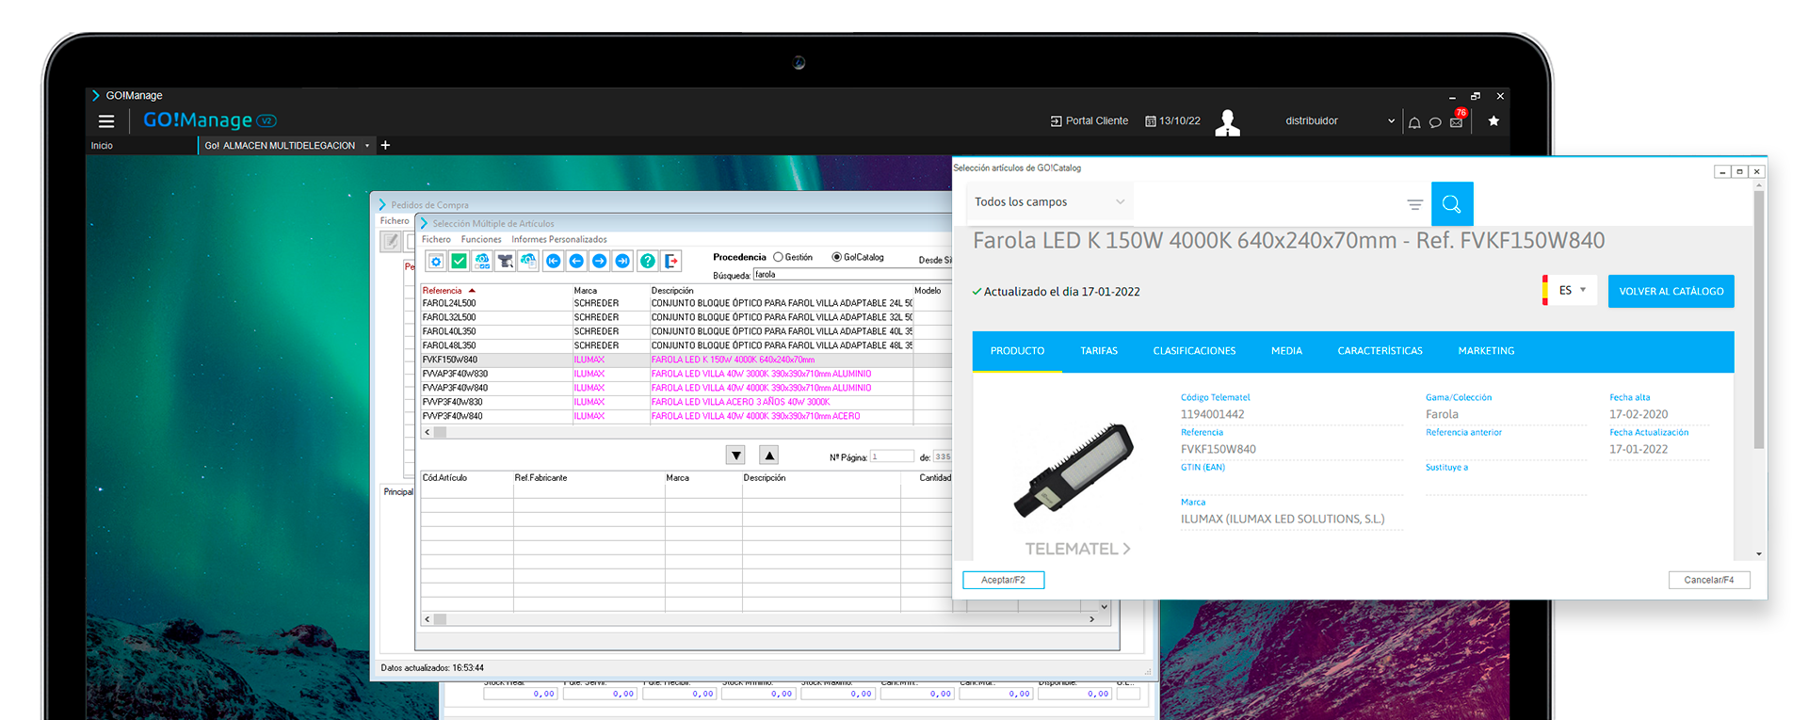Click VOLVER AL CATÁLOGO button
The height and width of the screenshot is (720, 1808).
coord(1671,292)
